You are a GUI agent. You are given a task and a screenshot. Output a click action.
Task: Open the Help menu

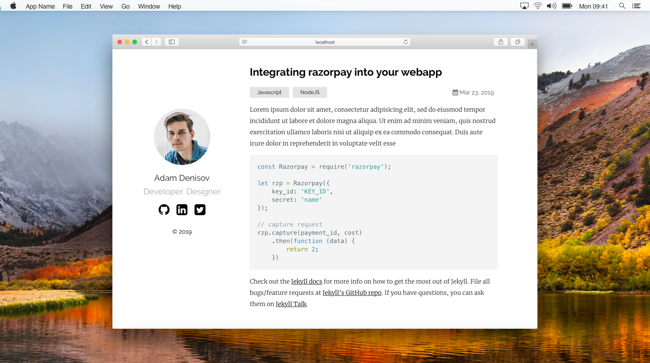coord(175,6)
